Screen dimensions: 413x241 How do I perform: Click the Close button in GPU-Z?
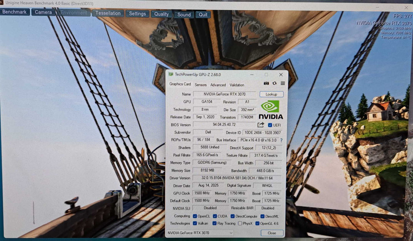272,233
